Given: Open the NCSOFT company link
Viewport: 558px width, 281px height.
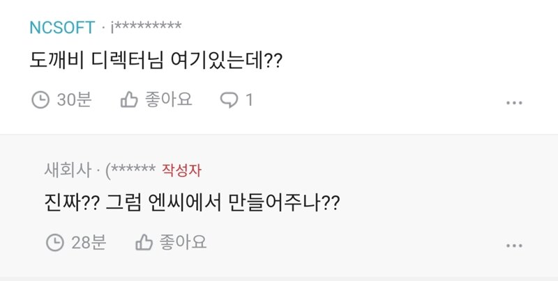Looking at the screenshot, I should click(62, 28).
